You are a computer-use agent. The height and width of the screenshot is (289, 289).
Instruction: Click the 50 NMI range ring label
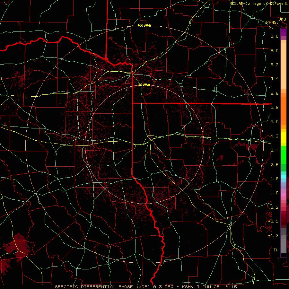pos(144,85)
